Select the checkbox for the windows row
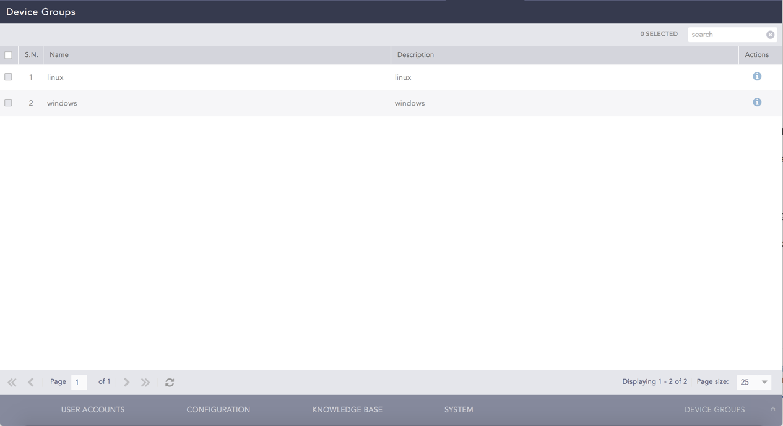This screenshot has height=426, width=783. 8,102
